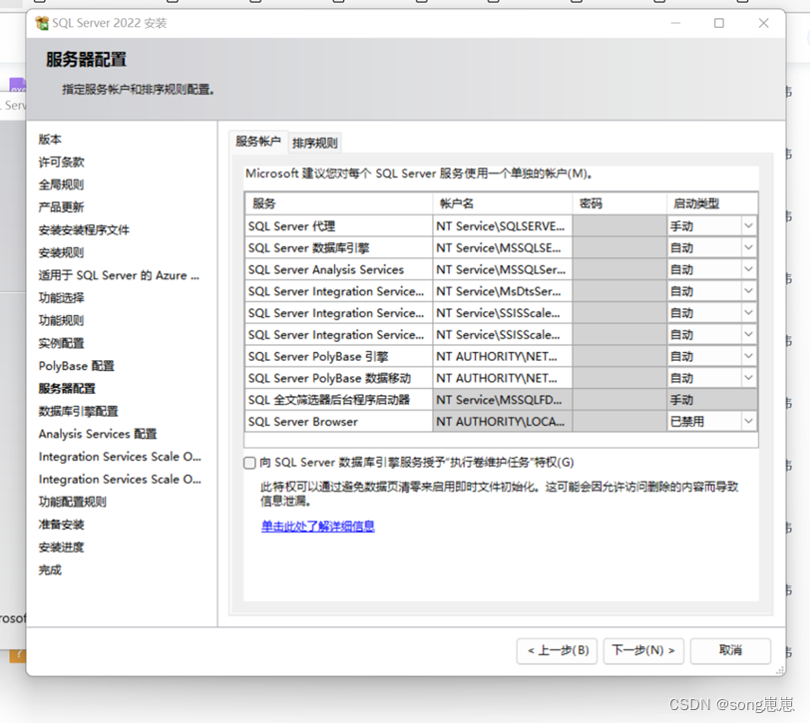Switch to the 服务帐户 tab

pyautogui.click(x=257, y=142)
